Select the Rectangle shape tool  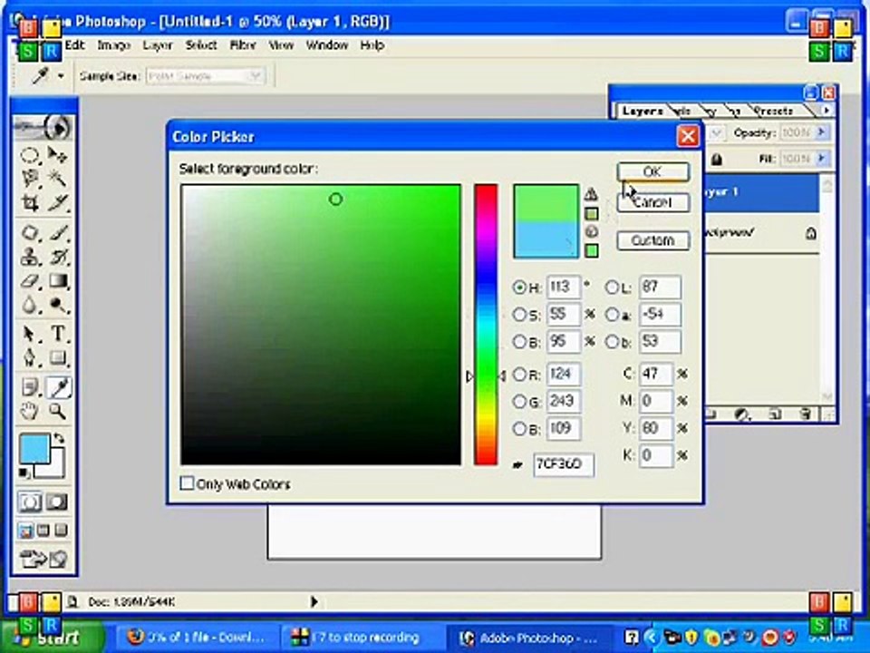point(58,357)
